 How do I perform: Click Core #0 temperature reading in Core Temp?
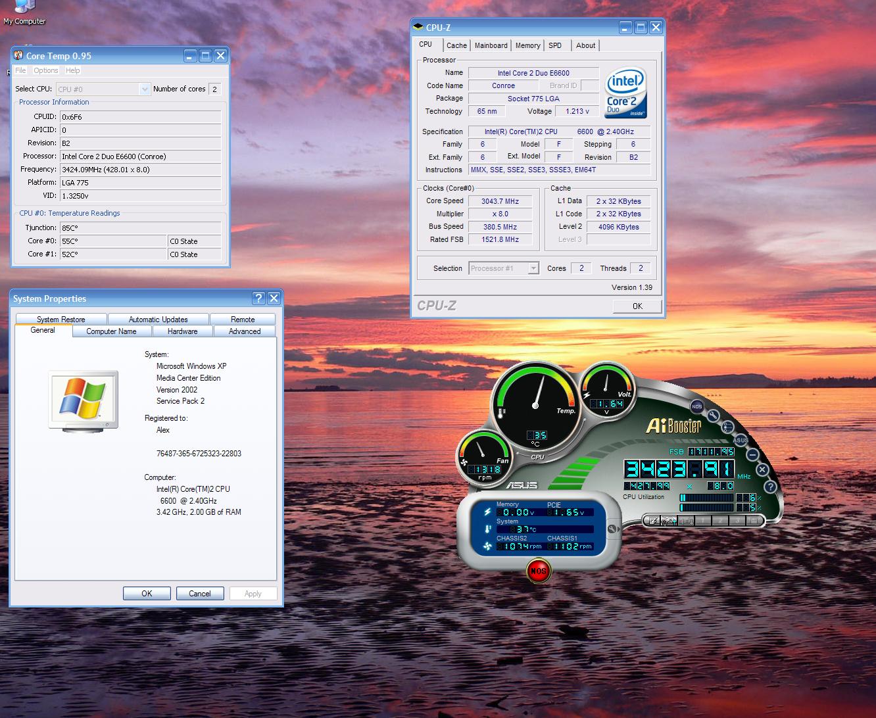click(113, 241)
